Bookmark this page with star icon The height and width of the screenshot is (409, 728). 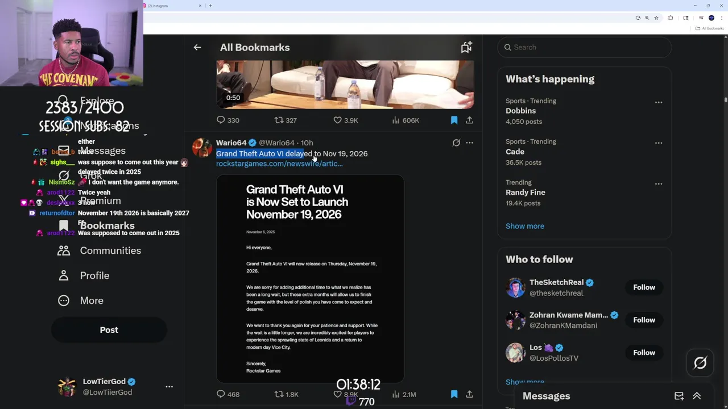(x=656, y=18)
